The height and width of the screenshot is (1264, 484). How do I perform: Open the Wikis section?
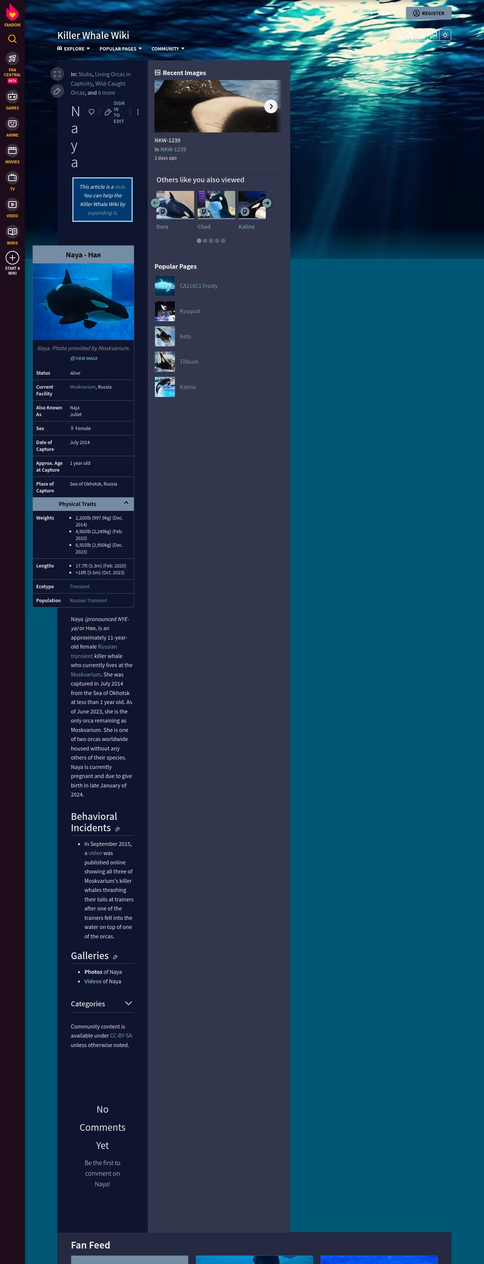click(12, 235)
